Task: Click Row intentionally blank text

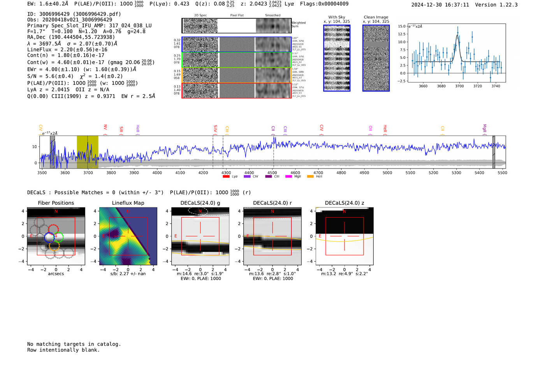Action: [63, 350]
